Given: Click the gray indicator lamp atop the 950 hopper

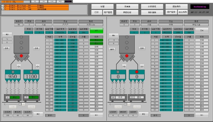Looking at the screenshot, I should click(13, 72).
